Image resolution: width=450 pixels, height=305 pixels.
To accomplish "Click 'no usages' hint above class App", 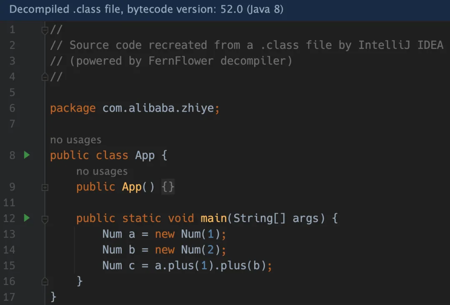I will [x=76, y=140].
